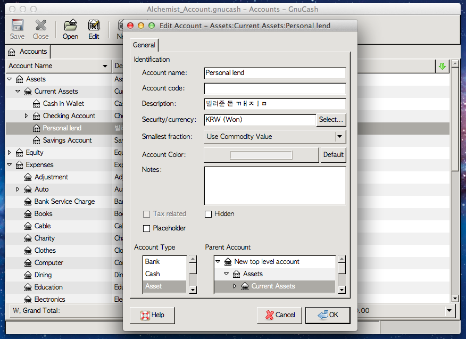Open the Account Name column sort arrow
466x339 pixels.
pyautogui.click(x=105, y=66)
